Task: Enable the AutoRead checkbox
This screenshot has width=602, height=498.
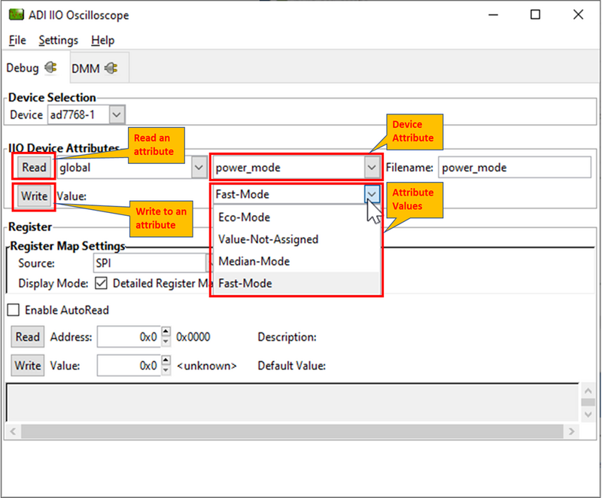Action: click(12, 310)
